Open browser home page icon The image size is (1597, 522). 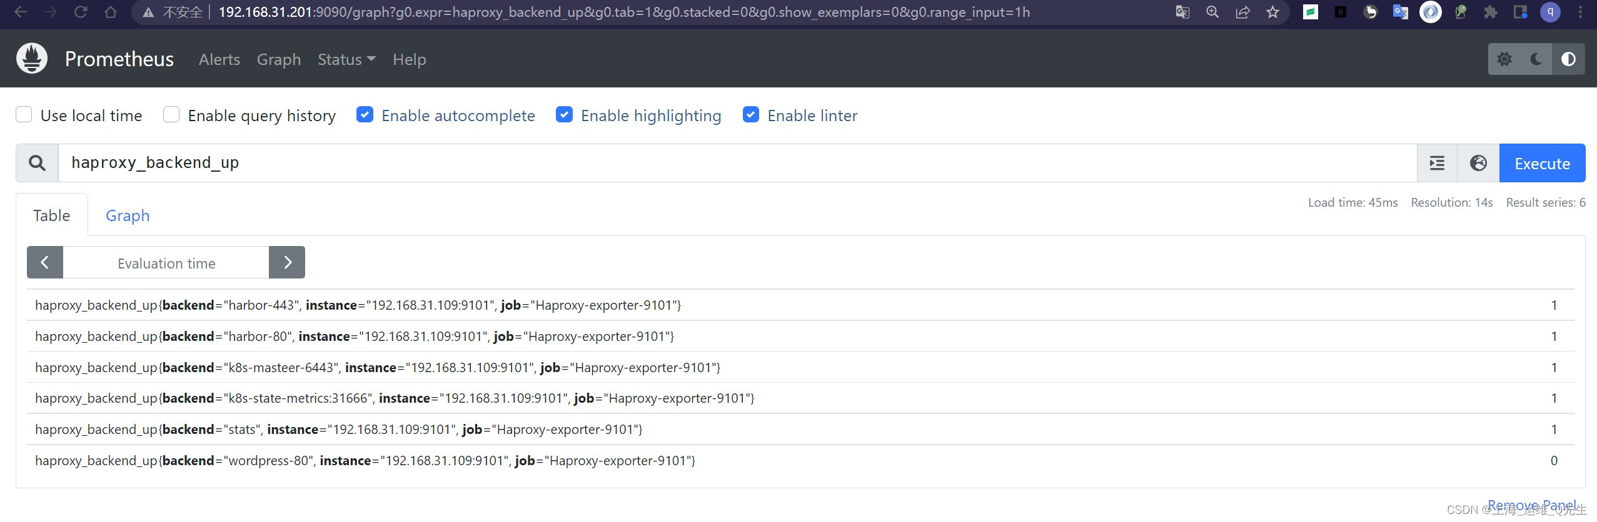tap(111, 12)
